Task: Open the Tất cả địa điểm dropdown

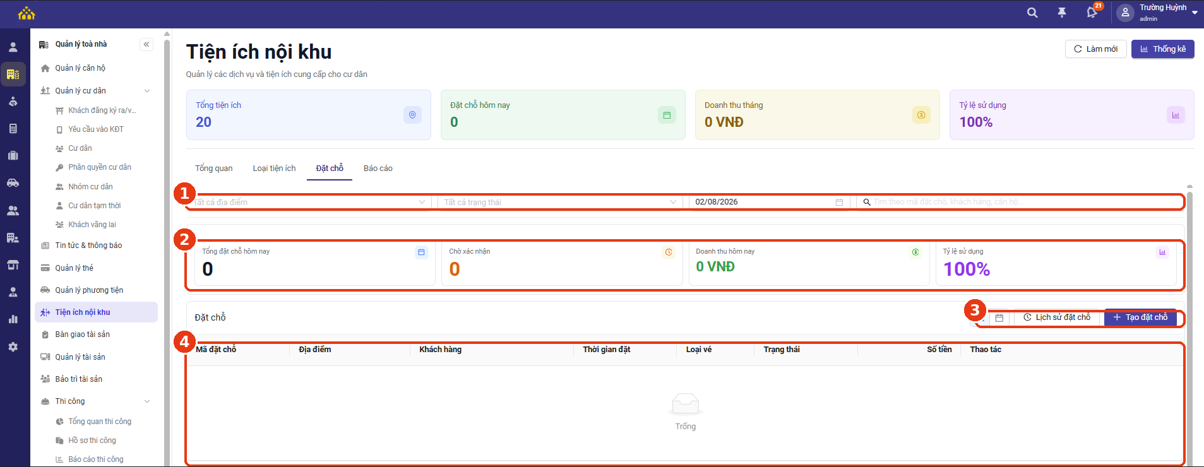Action: point(309,202)
